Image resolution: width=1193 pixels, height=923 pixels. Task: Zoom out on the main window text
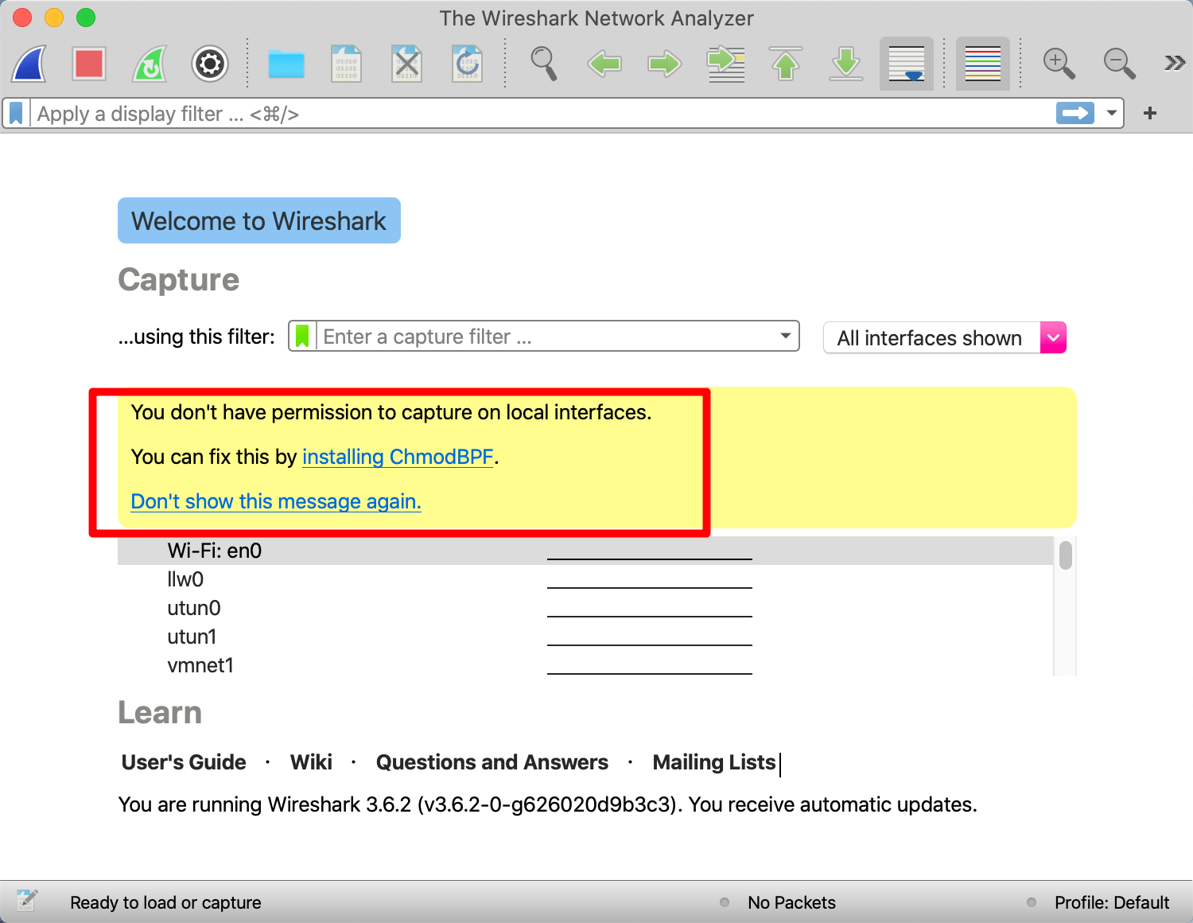[x=1119, y=64]
